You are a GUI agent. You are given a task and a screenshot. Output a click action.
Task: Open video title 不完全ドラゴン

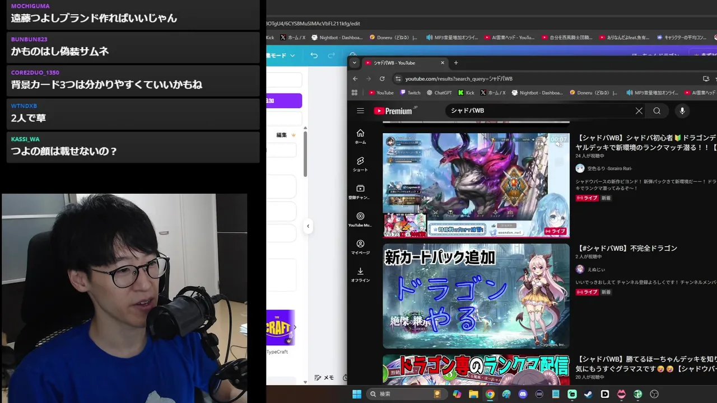[627, 248]
